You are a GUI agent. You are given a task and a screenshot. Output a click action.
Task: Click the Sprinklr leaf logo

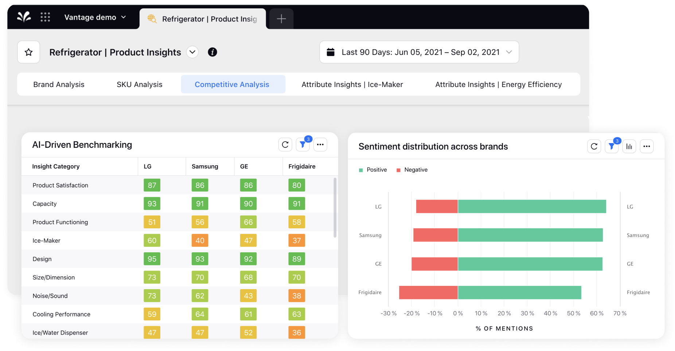pyautogui.click(x=24, y=17)
